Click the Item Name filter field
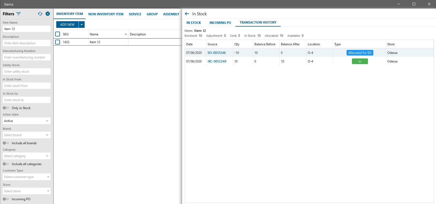Image resolution: width=436 pixels, height=204 pixels. (x=27, y=29)
